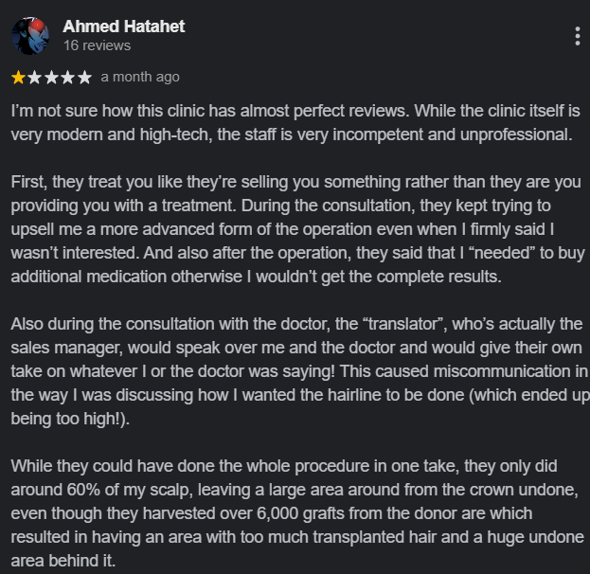Click the "16 reviews" count text
The width and height of the screenshot is (590, 574).
(x=98, y=45)
